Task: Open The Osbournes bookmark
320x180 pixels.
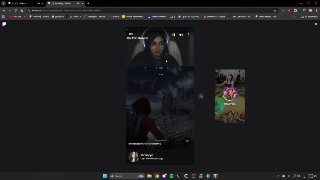Action: coord(240,17)
